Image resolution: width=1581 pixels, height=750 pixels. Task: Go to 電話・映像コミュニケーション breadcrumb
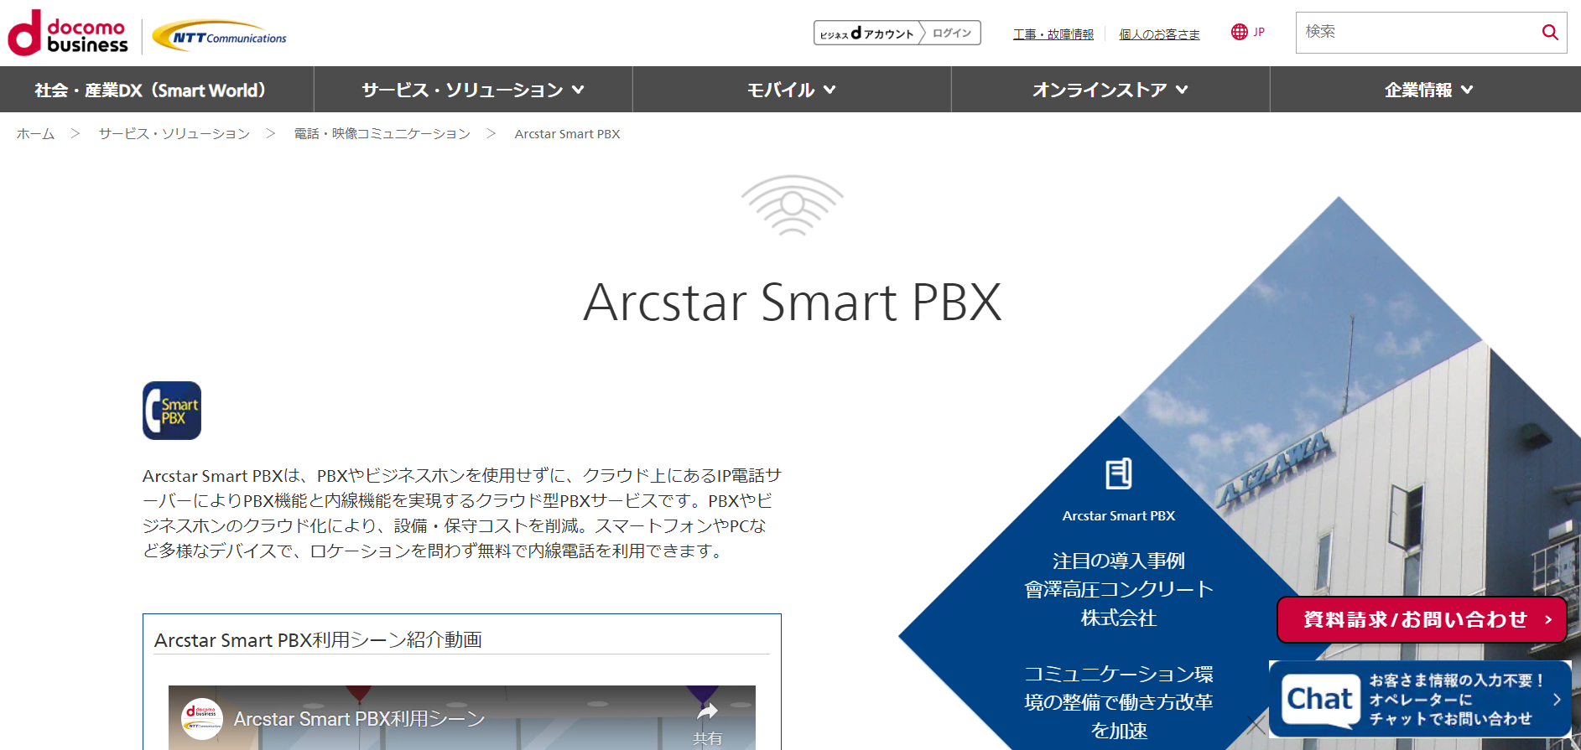pyautogui.click(x=382, y=134)
